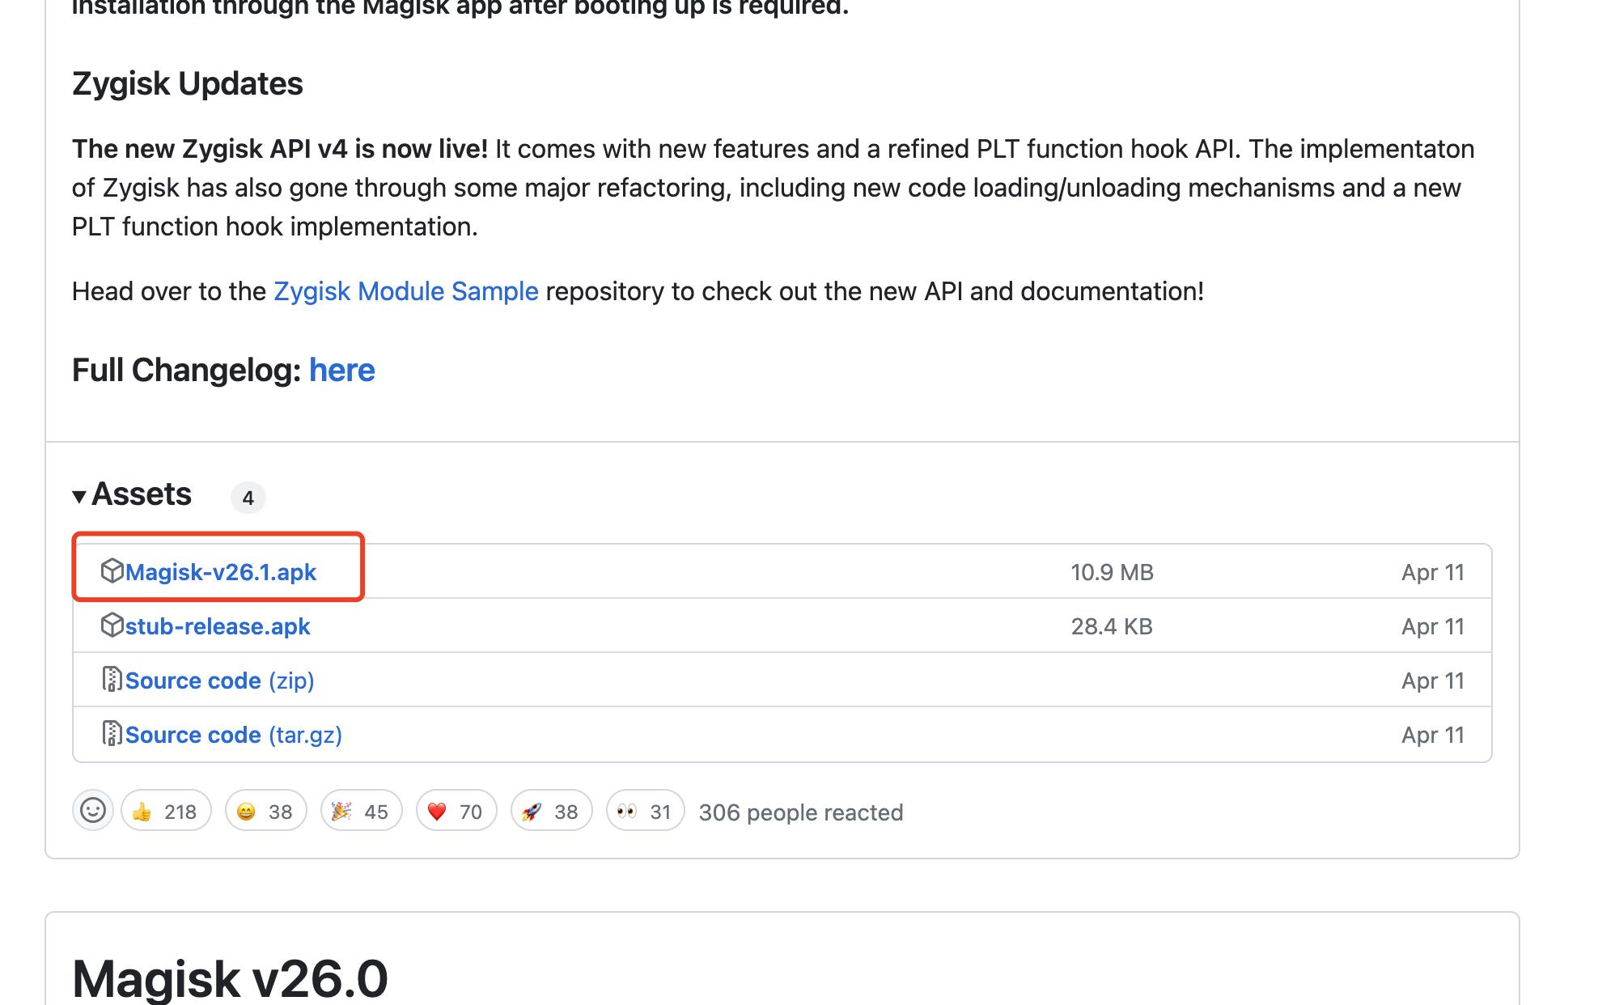The image size is (1615, 1005).
Task: Download stub-release.apk file
Action: 218,626
